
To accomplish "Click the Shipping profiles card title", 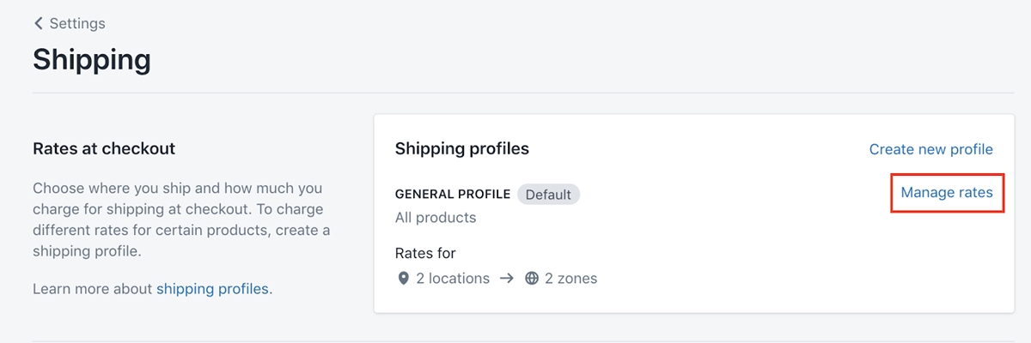I will [x=462, y=148].
